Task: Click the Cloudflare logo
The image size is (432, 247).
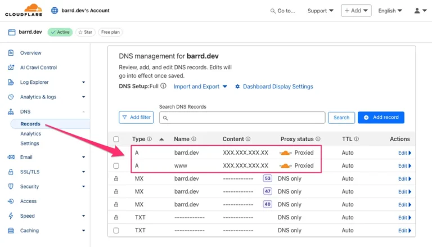Action: (x=24, y=10)
